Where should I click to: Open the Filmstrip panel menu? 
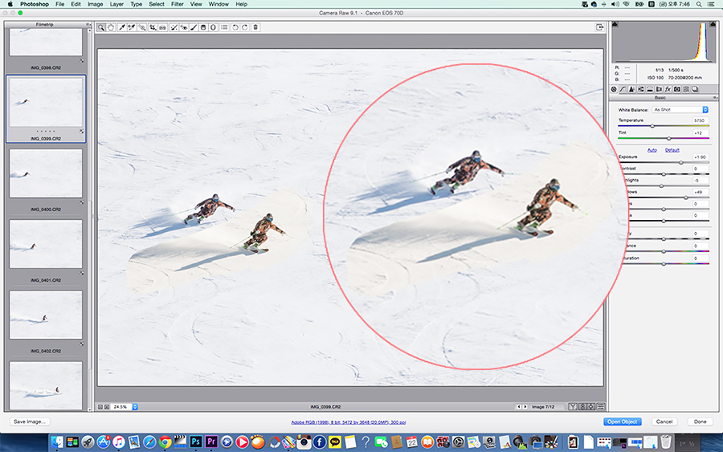pyautogui.click(x=88, y=24)
